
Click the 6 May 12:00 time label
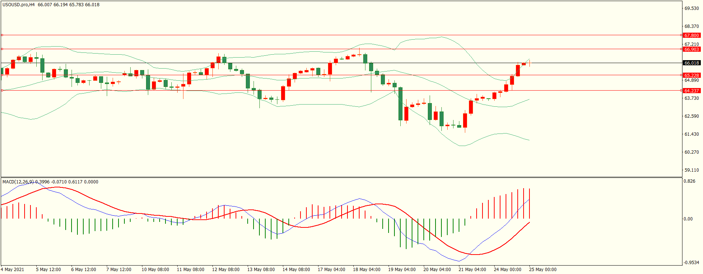tap(84, 270)
